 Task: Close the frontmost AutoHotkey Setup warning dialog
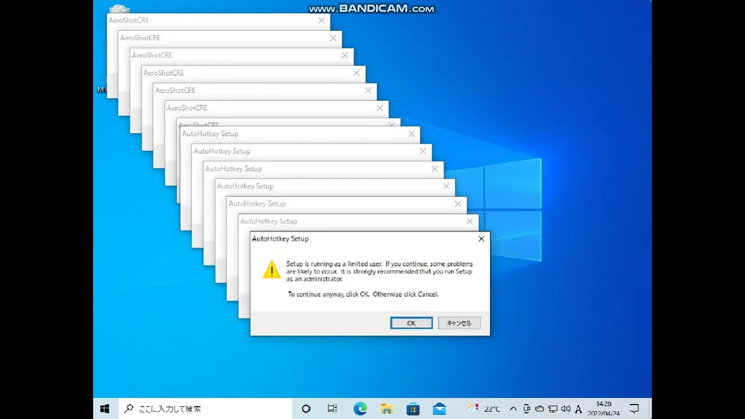pos(481,239)
